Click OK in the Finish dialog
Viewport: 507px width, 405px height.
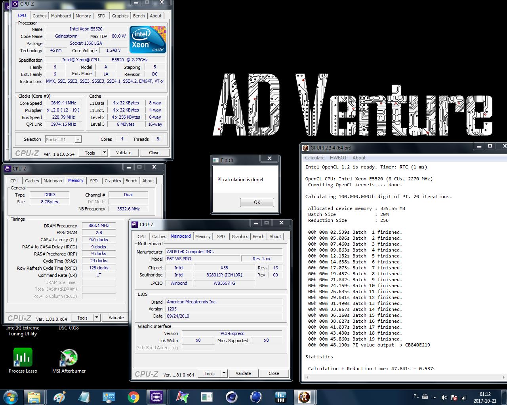pyautogui.click(x=257, y=202)
